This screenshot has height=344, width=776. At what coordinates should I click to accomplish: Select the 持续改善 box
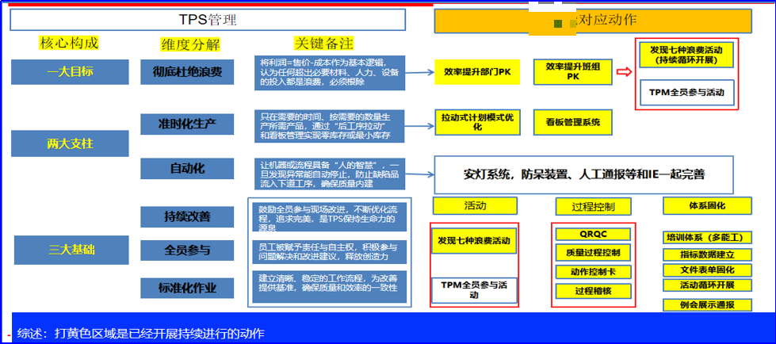[x=187, y=217]
